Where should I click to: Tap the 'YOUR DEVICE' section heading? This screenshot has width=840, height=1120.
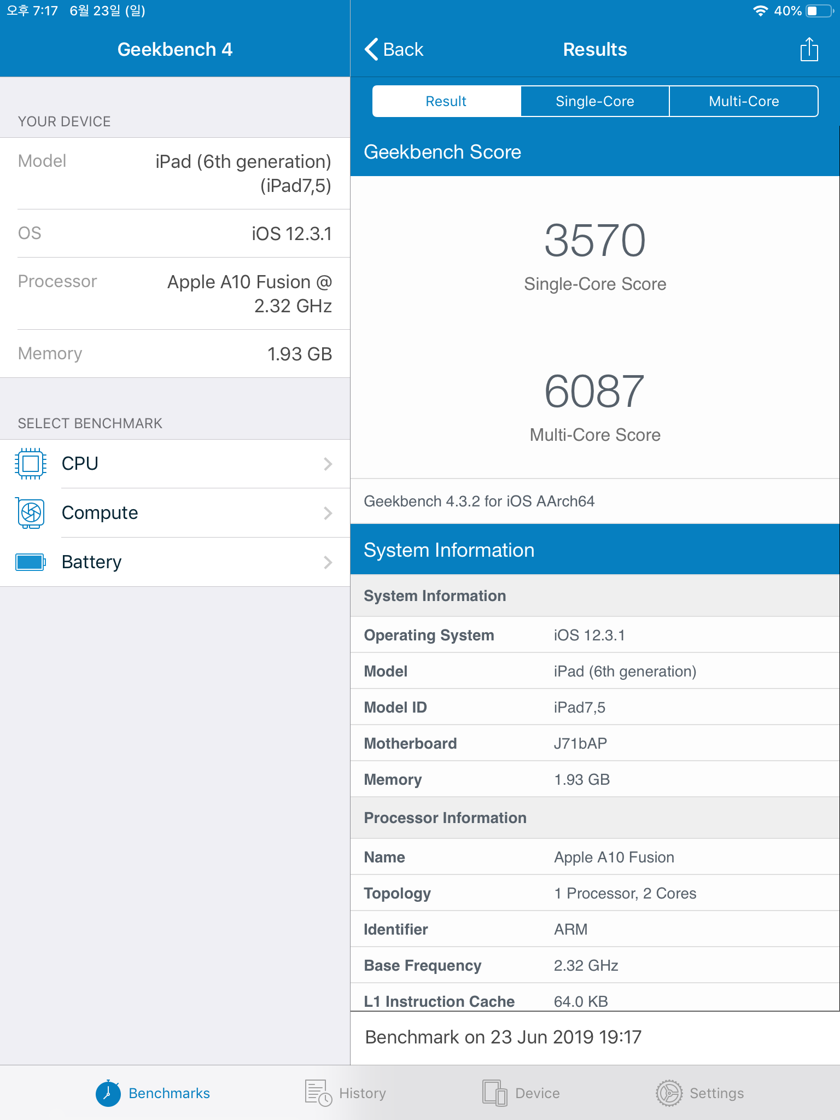(x=64, y=121)
